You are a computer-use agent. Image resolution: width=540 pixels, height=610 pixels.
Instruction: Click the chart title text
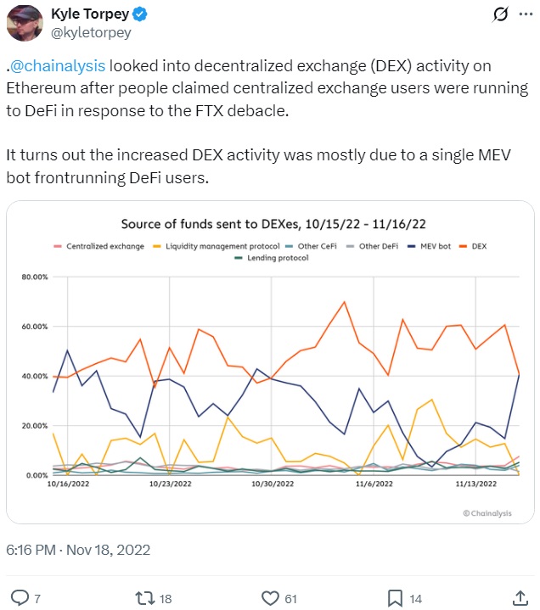273,224
